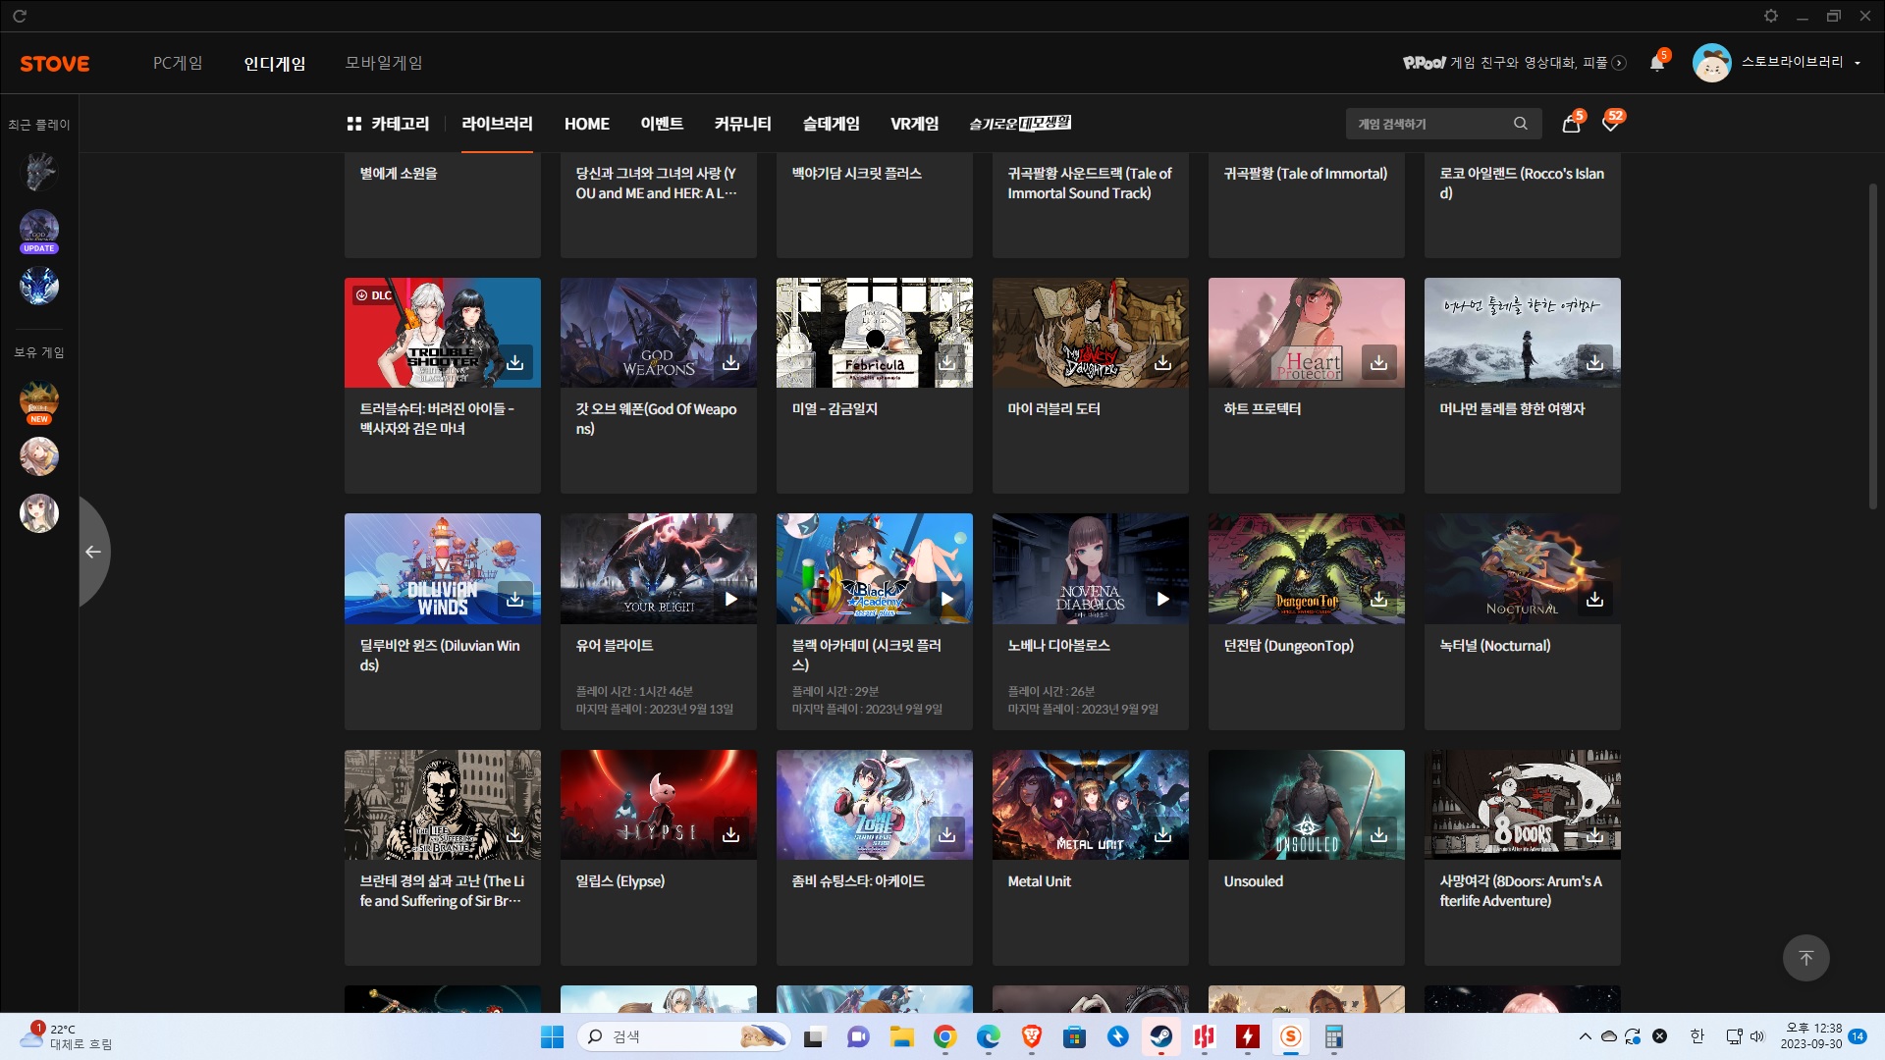Download Unsouled game
The image size is (1885, 1060).
point(1379,834)
